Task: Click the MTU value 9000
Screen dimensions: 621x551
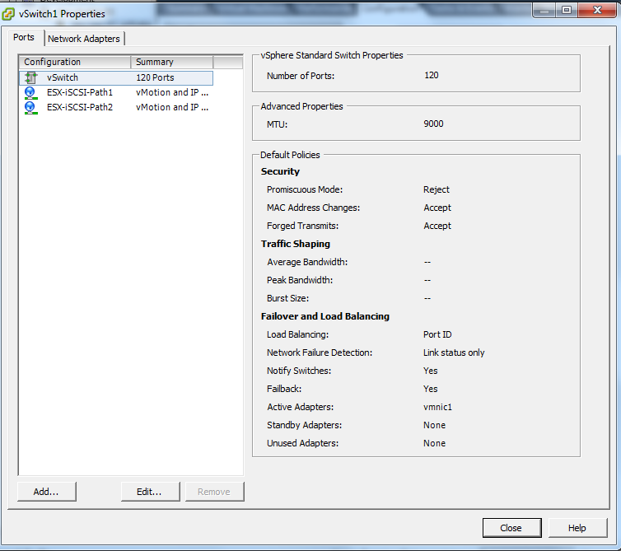Action: 433,124
